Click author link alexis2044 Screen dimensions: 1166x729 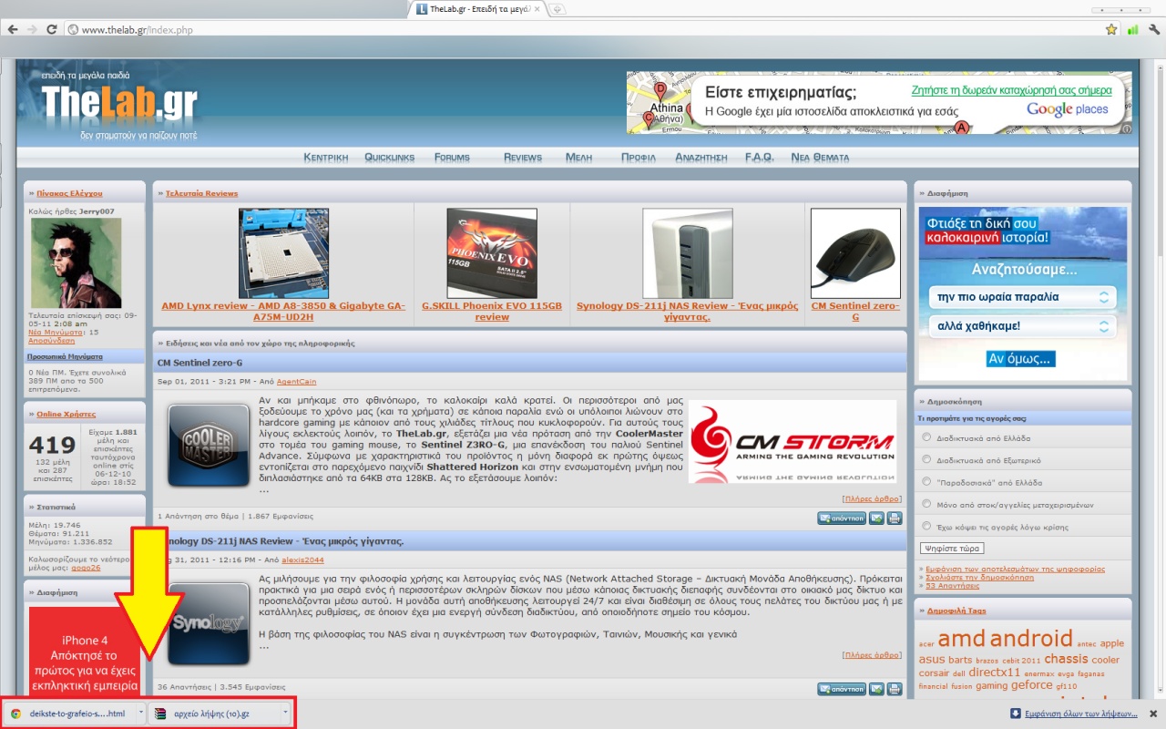[x=301, y=560]
